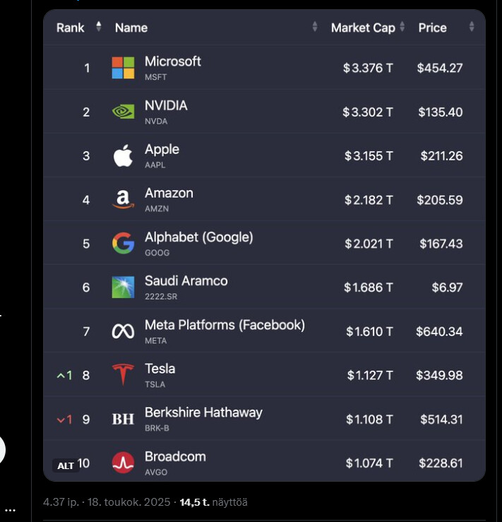The width and height of the screenshot is (502, 522).
Task: Click Microsoft market cap $3.376 T
Action: (x=368, y=69)
